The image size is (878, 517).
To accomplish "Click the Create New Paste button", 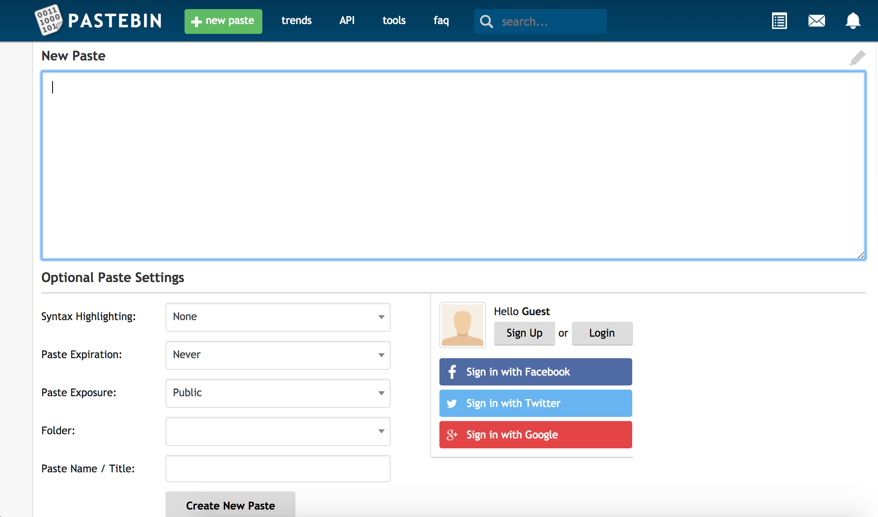I will 230,505.
